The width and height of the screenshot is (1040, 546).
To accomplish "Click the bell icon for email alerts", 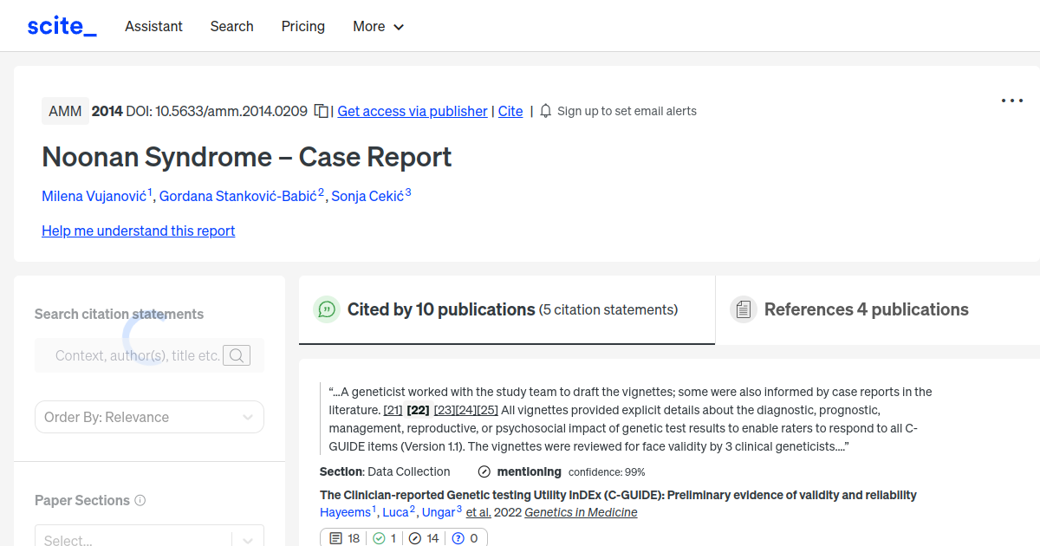I will tap(544, 110).
